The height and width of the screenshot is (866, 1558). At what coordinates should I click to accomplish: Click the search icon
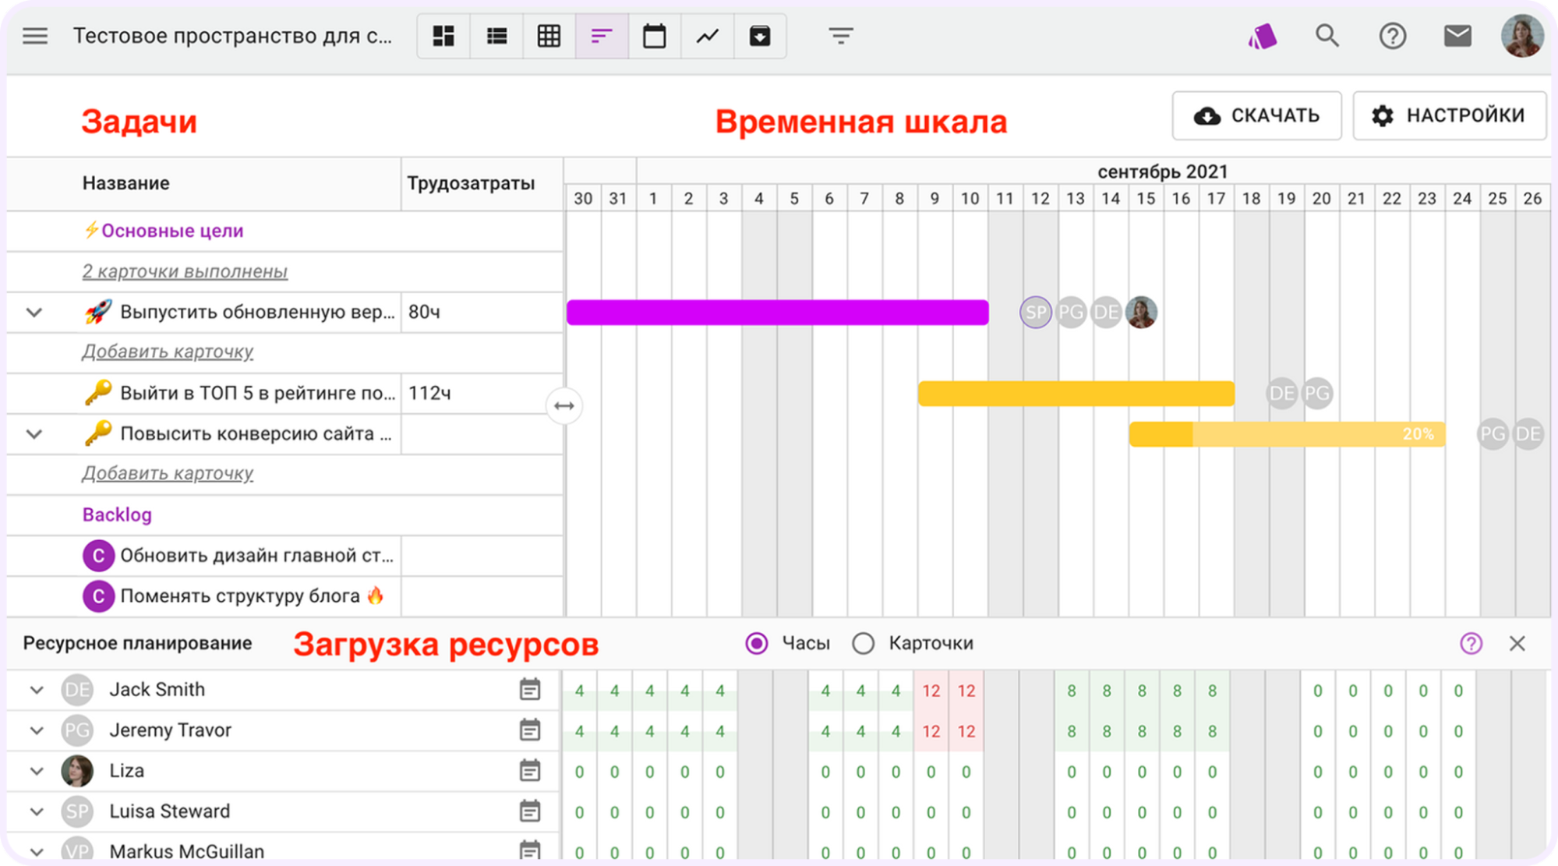pos(1327,35)
